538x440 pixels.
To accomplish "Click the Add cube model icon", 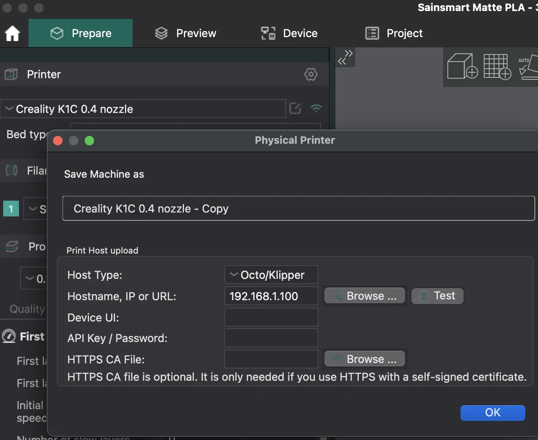I will point(462,66).
